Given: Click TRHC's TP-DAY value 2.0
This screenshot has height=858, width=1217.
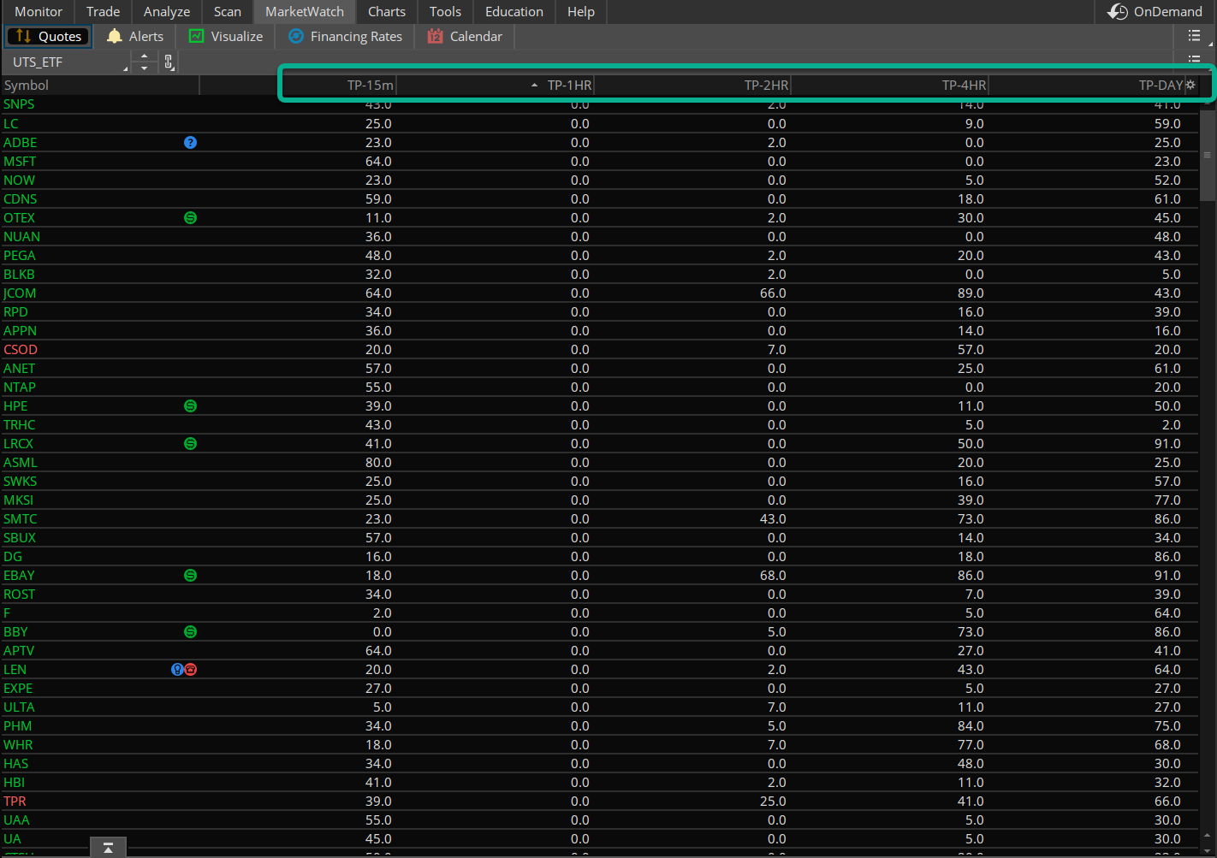Looking at the screenshot, I should [x=1172, y=425].
